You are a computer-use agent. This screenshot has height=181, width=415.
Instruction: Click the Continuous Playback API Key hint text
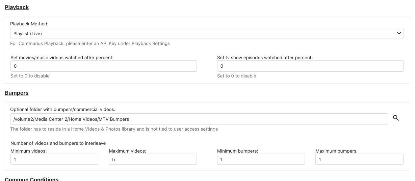point(90,43)
